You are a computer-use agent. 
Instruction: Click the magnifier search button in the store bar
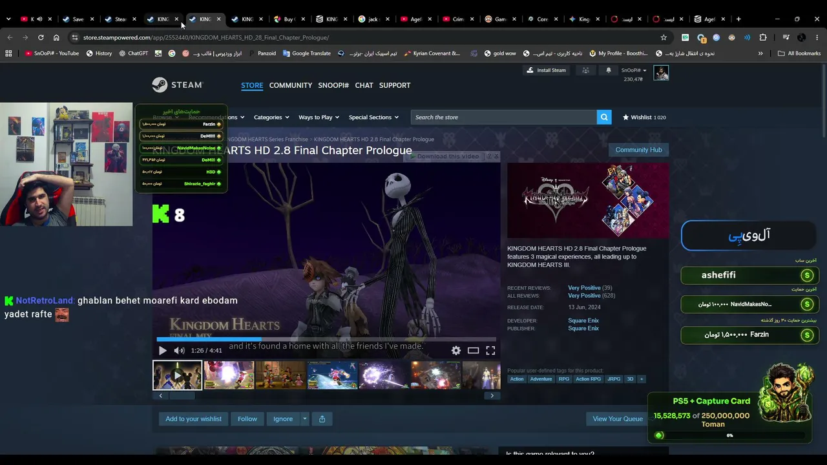point(604,117)
